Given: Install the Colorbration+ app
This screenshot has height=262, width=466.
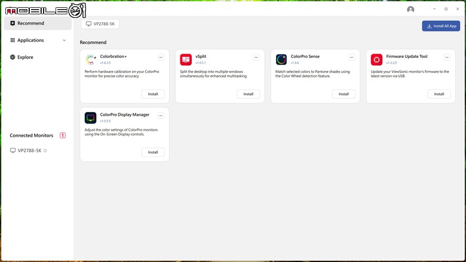Looking at the screenshot, I should point(153,94).
